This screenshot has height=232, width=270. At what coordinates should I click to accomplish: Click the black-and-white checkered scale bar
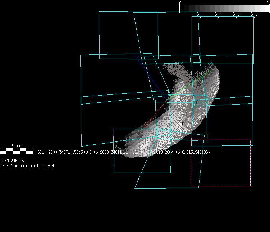tap(17, 151)
